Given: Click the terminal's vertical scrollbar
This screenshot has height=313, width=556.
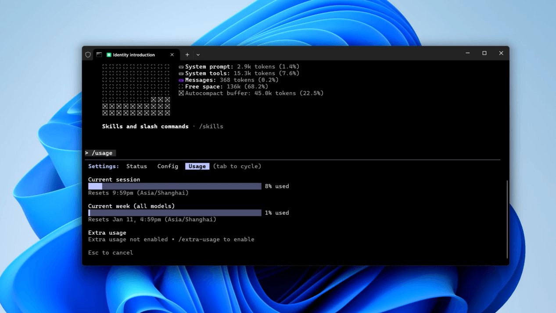Looking at the screenshot, I should pyautogui.click(x=507, y=219).
